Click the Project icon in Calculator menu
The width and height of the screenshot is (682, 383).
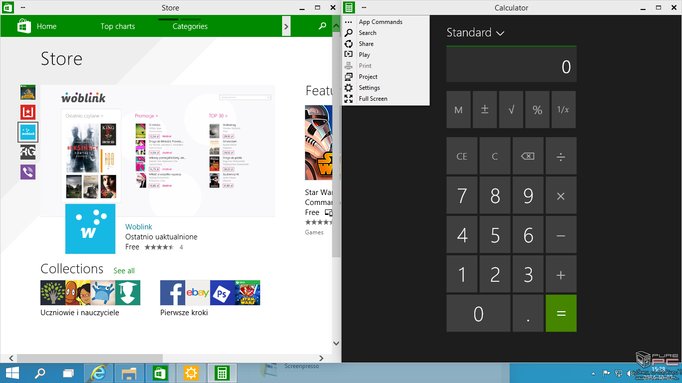pos(348,77)
